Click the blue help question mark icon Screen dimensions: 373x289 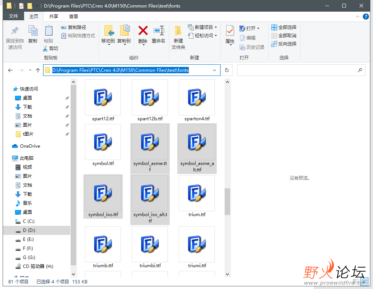tap(365, 17)
